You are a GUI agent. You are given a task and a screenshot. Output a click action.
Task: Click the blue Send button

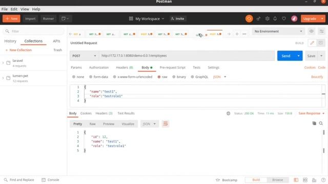tap(286, 56)
